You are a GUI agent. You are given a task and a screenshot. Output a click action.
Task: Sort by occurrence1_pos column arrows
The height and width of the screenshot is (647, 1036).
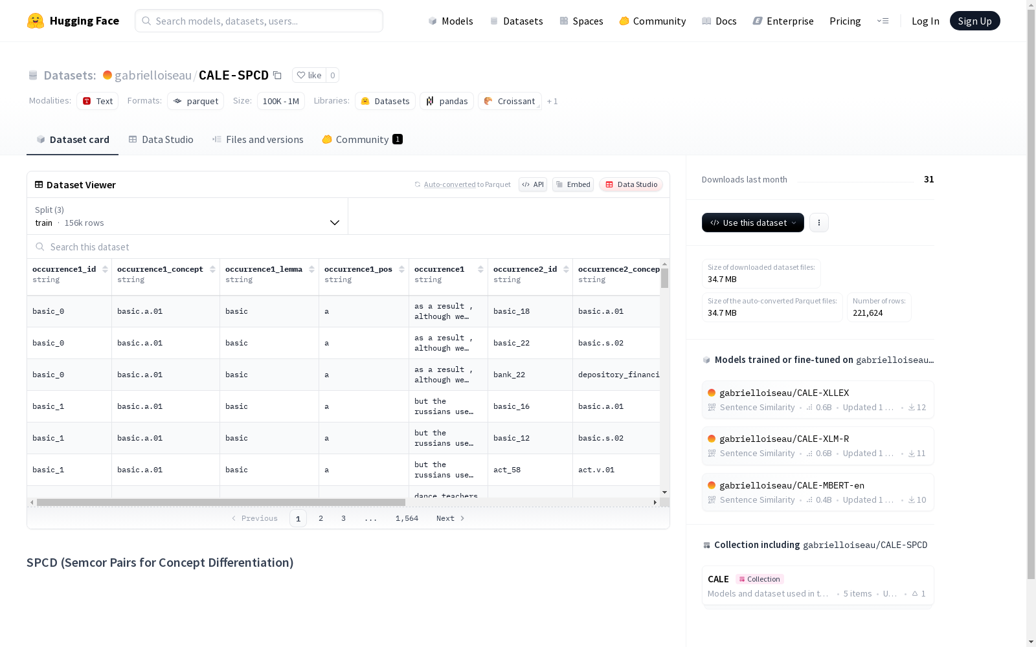pyautogui.click(x=401, y=269)
